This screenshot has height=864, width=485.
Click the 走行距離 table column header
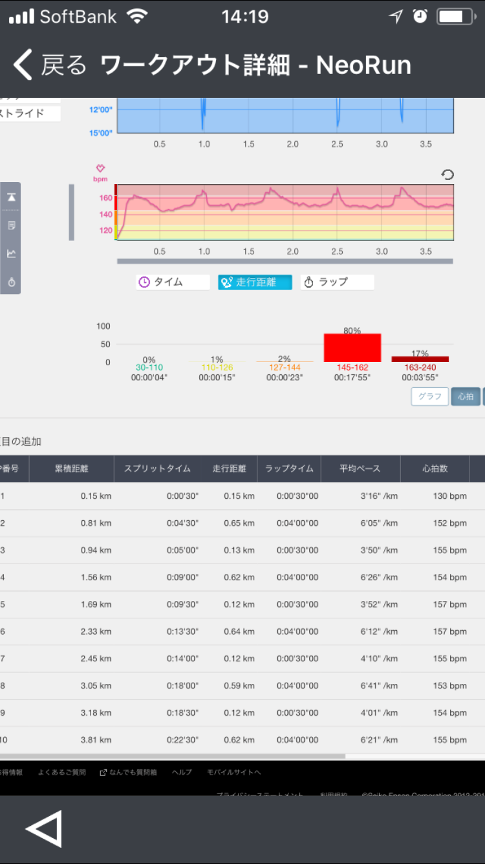[229, 468]
